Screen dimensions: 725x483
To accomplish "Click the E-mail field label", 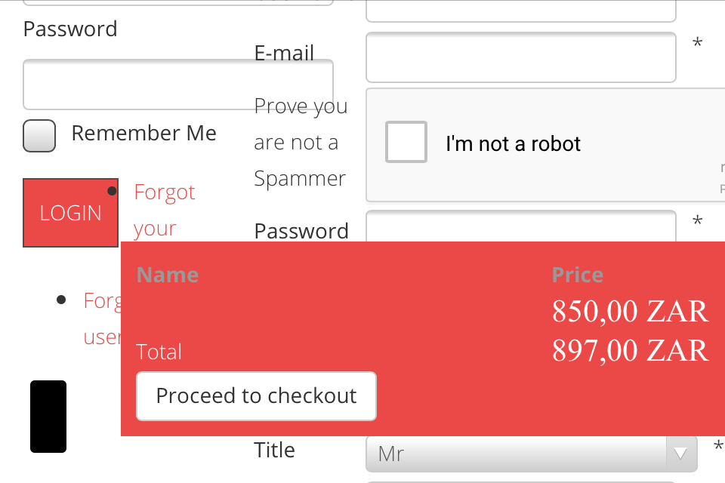I will [284, 53].
